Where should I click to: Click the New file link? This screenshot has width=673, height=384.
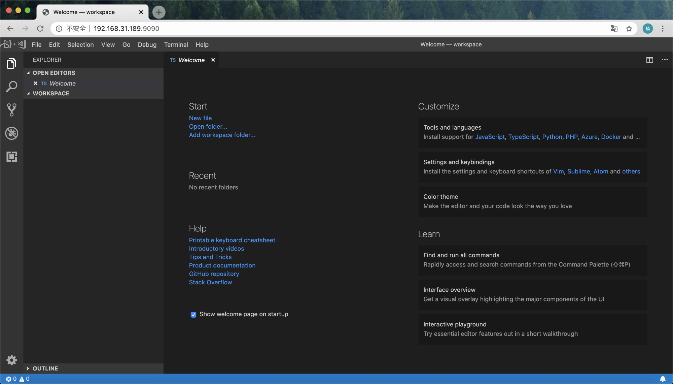(200, 118)
